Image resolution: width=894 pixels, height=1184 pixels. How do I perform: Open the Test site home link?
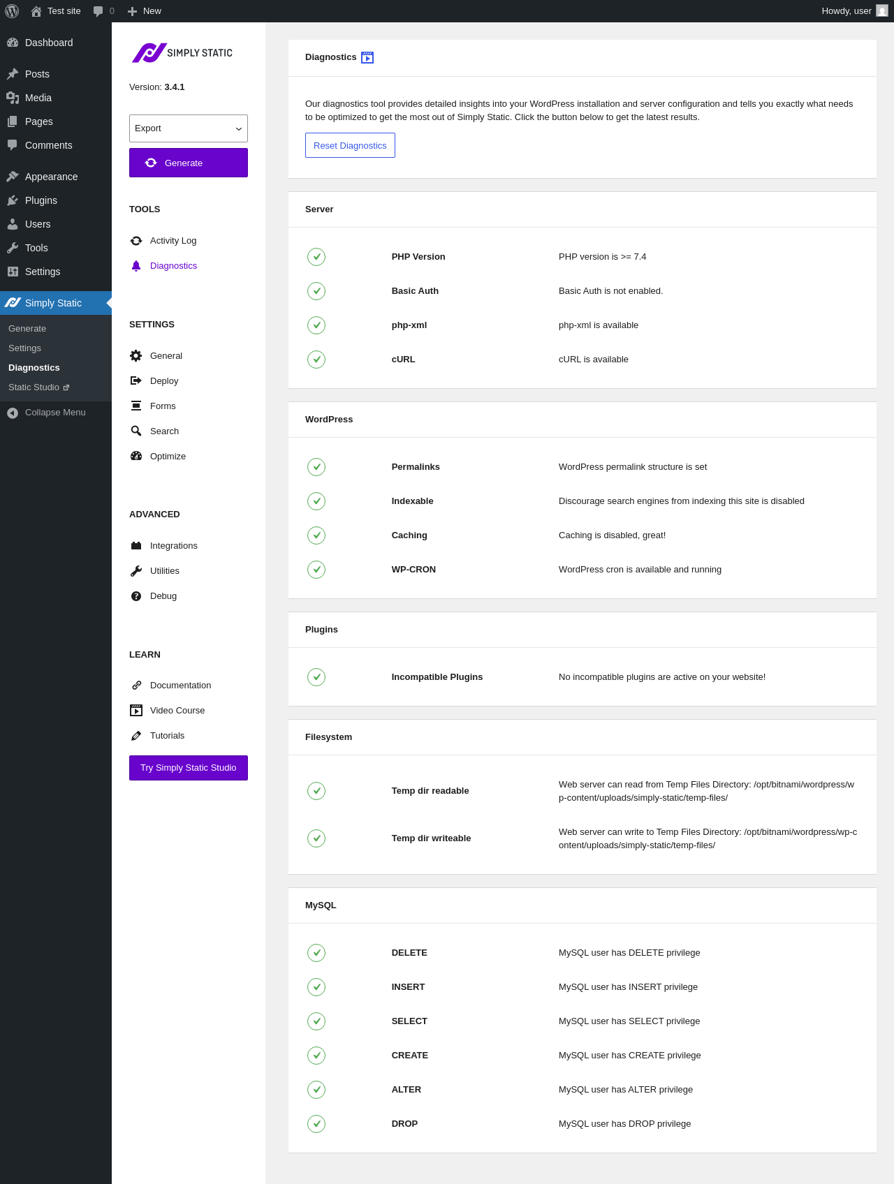(x=56, y=11)
